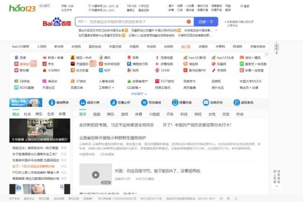Open 游戏•精品 shortcut

[x=250, y=58]
